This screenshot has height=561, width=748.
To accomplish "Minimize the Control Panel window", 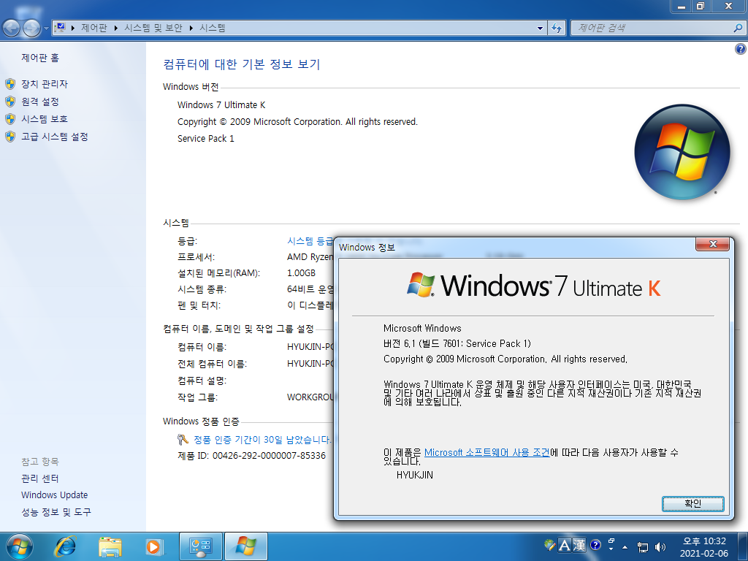I will click(x=682, y=6).
